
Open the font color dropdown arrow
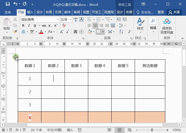[x=45, y=32]
